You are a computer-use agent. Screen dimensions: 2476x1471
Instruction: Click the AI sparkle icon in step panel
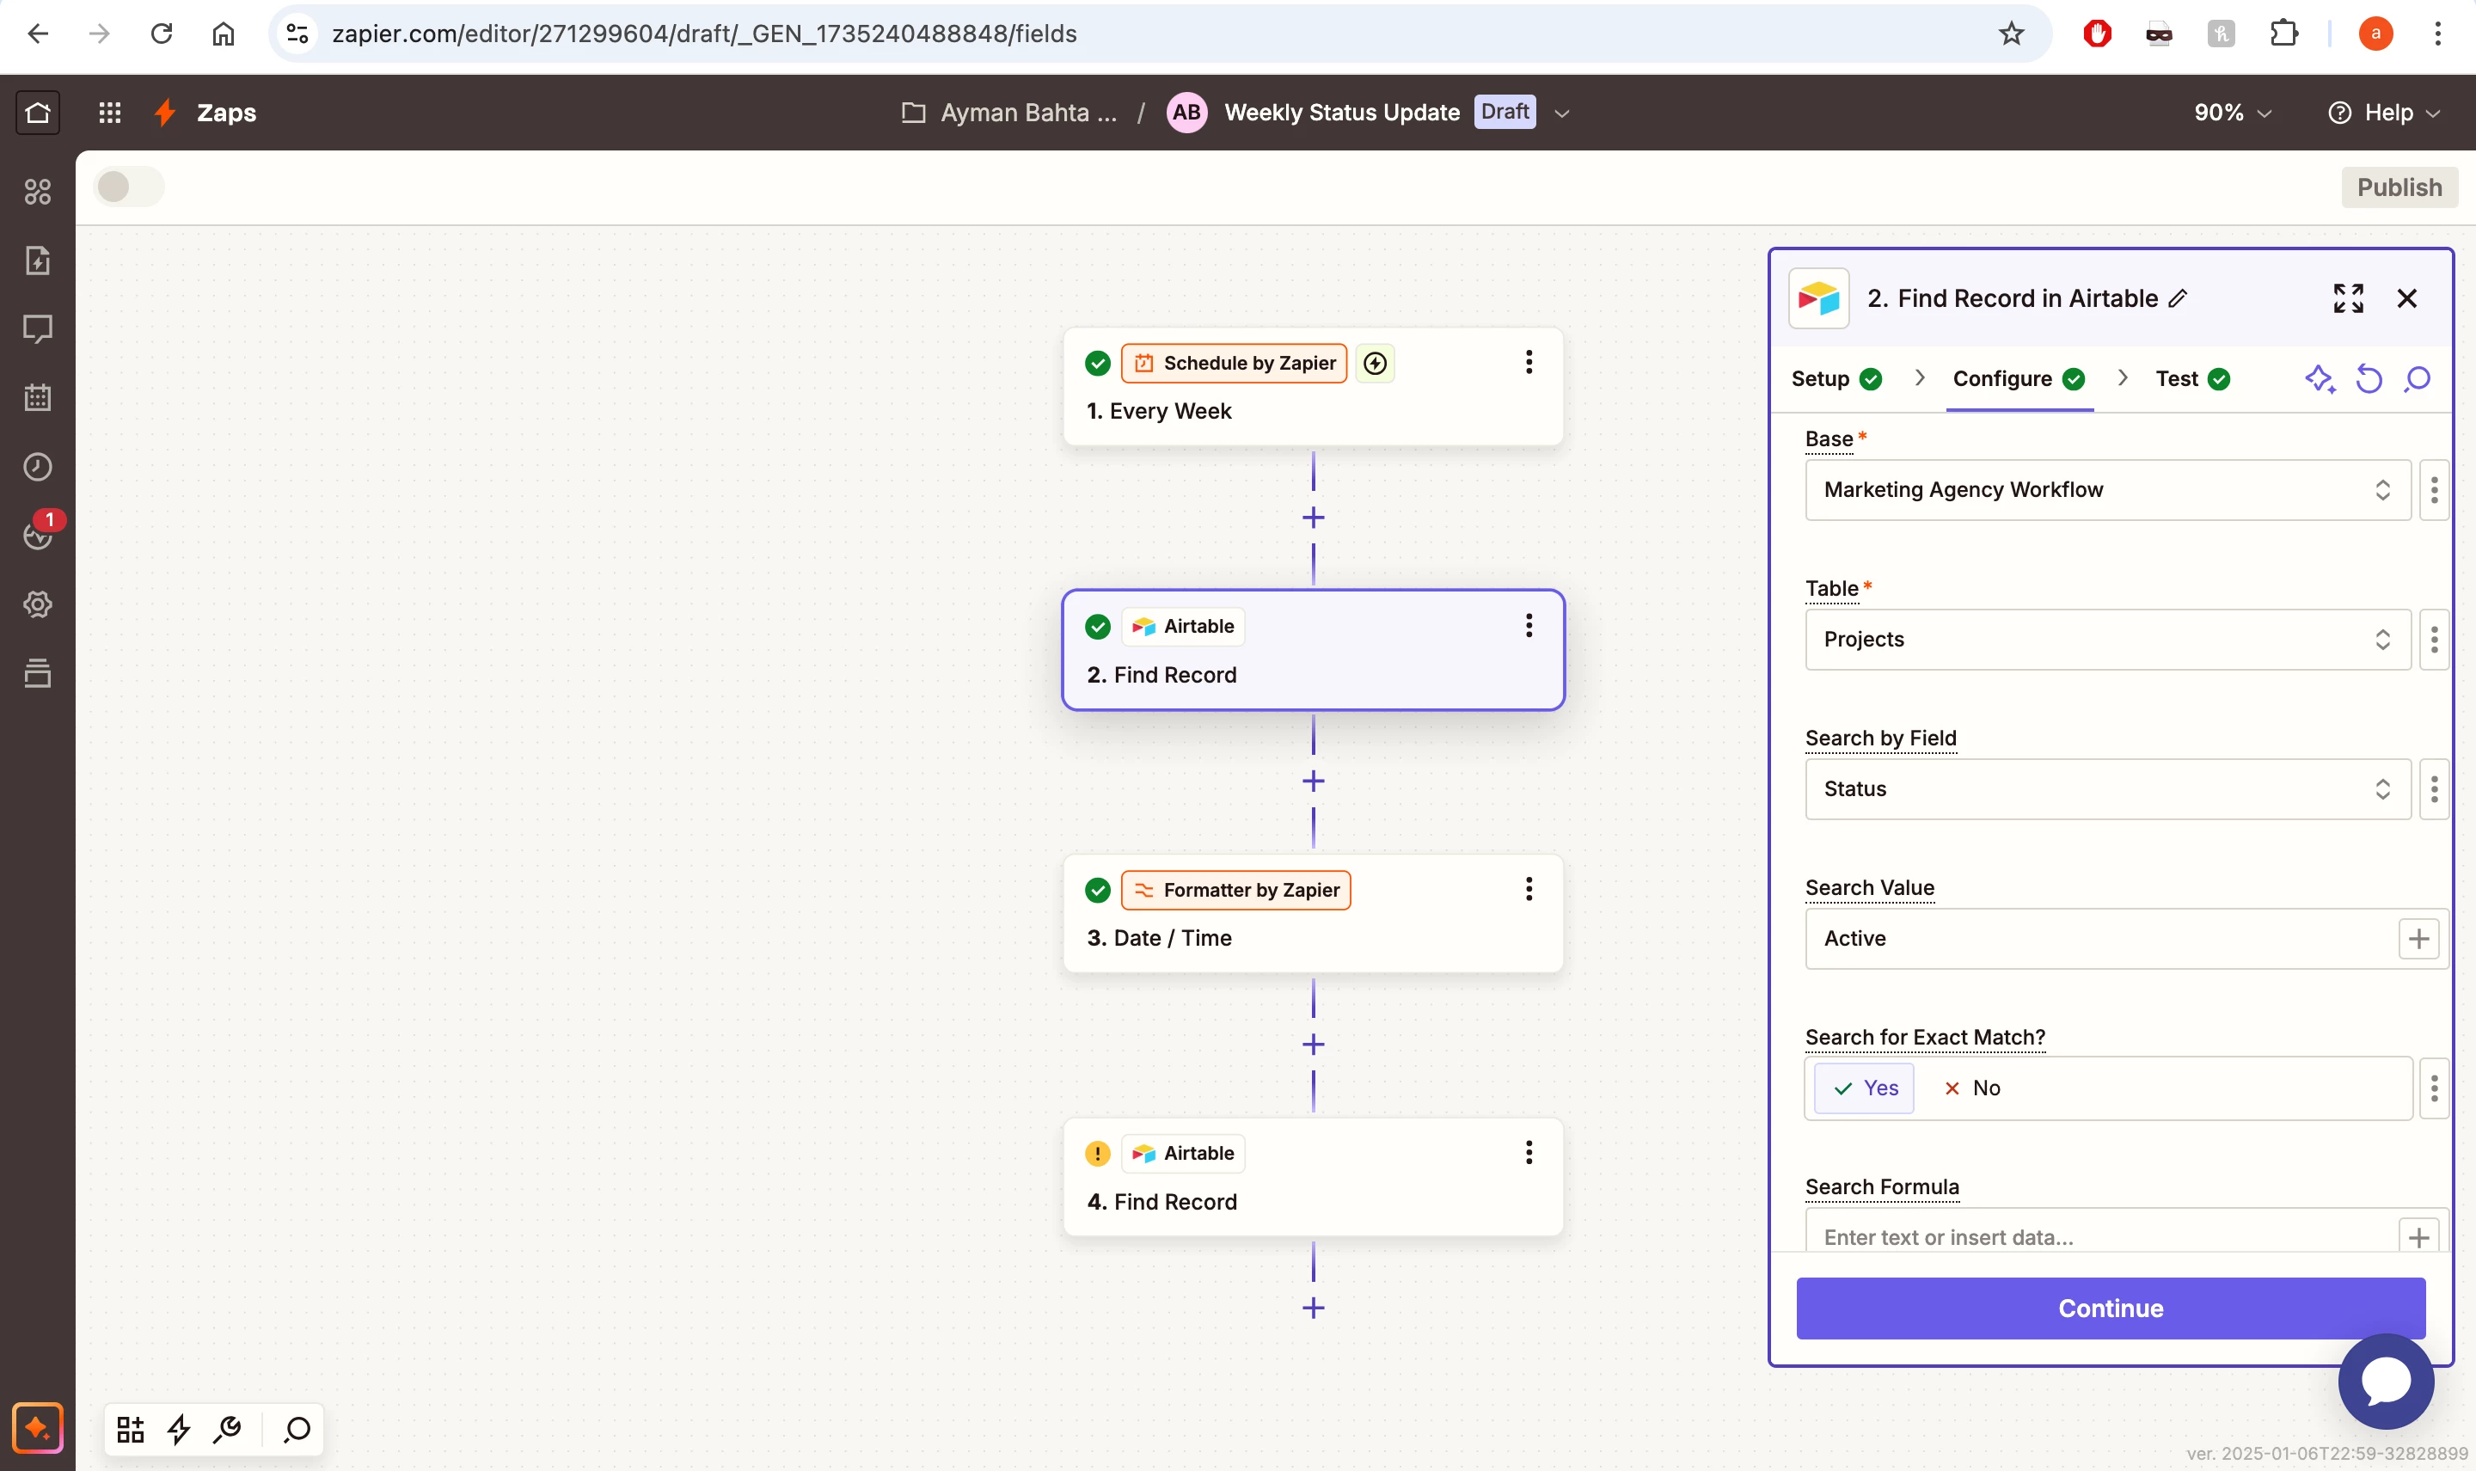pos(2320,378)
